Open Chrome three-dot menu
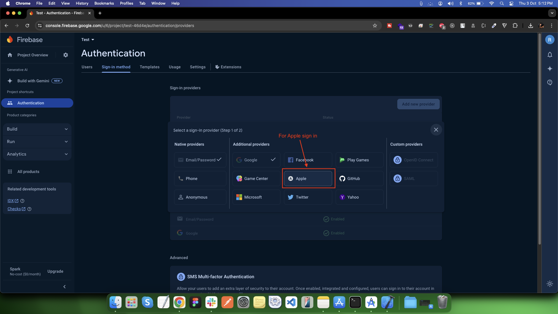This screenshot has height=314, width=558. coord(551,26)
